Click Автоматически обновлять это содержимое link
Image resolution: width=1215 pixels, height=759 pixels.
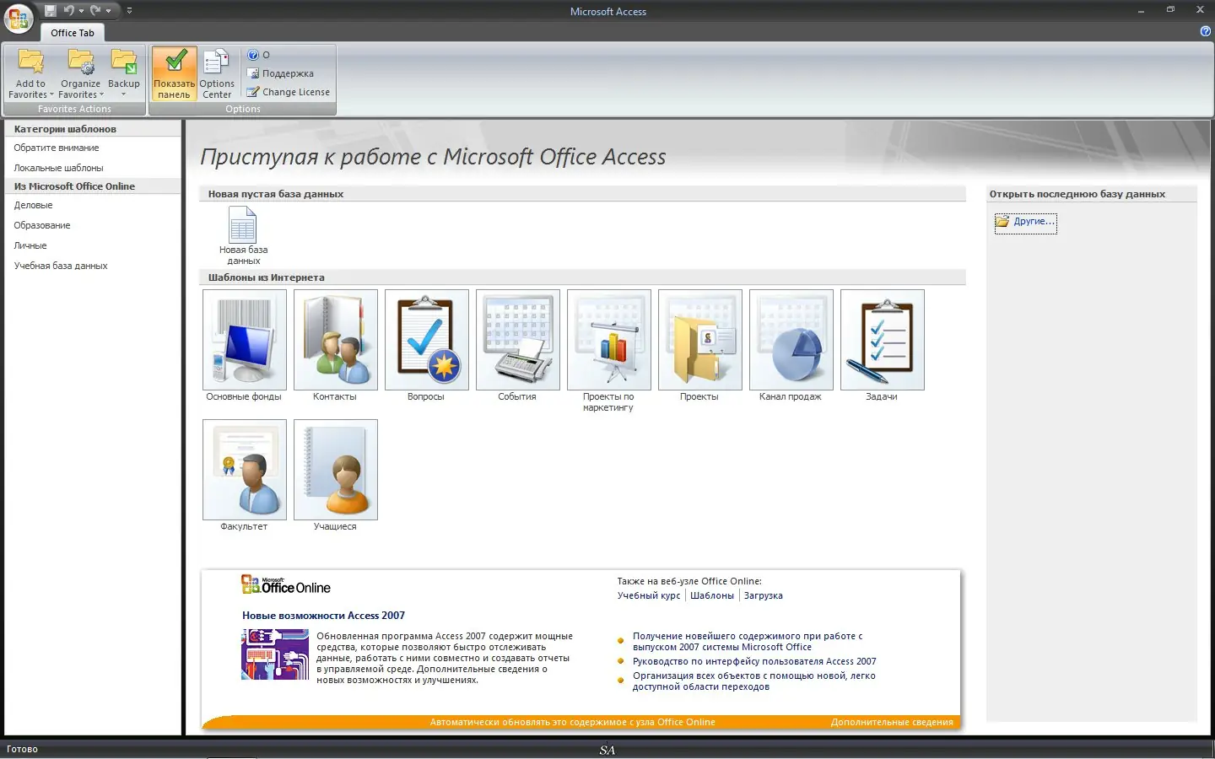pyautogui.click(x=572, y=722)
